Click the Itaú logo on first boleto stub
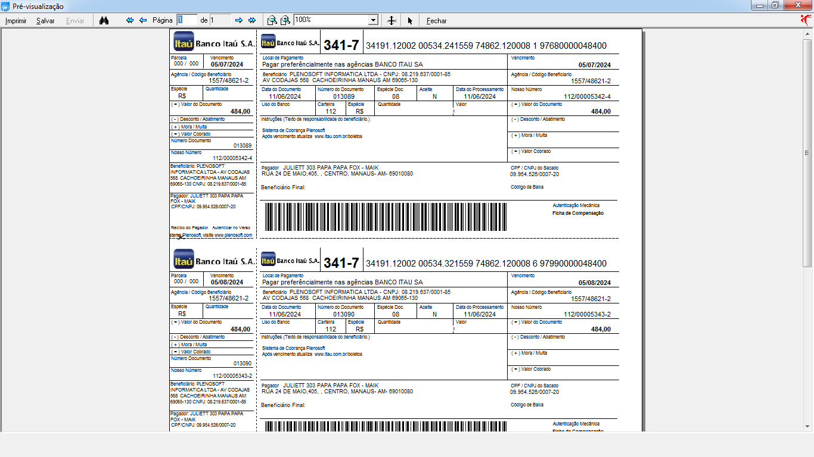The image size is (814, 457). pos(184,42)
